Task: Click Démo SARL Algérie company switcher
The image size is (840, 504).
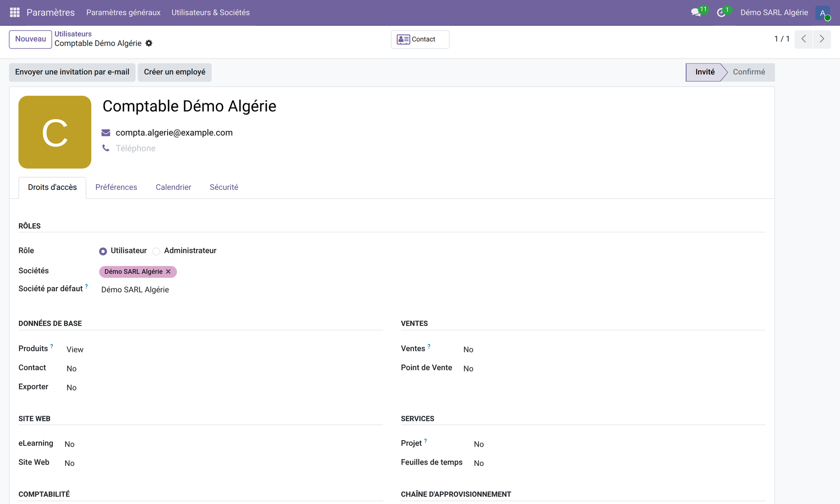Action: click(x=774, y=12)
